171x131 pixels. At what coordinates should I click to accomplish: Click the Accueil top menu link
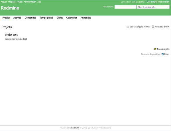click(x=4, y=2)
